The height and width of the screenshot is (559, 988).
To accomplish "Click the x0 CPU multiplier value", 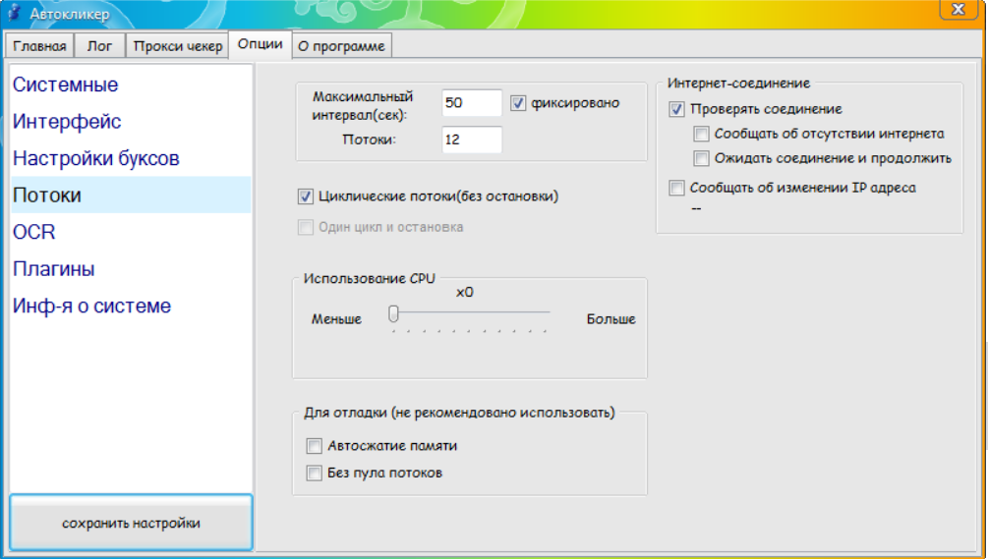I will point(465,292).
